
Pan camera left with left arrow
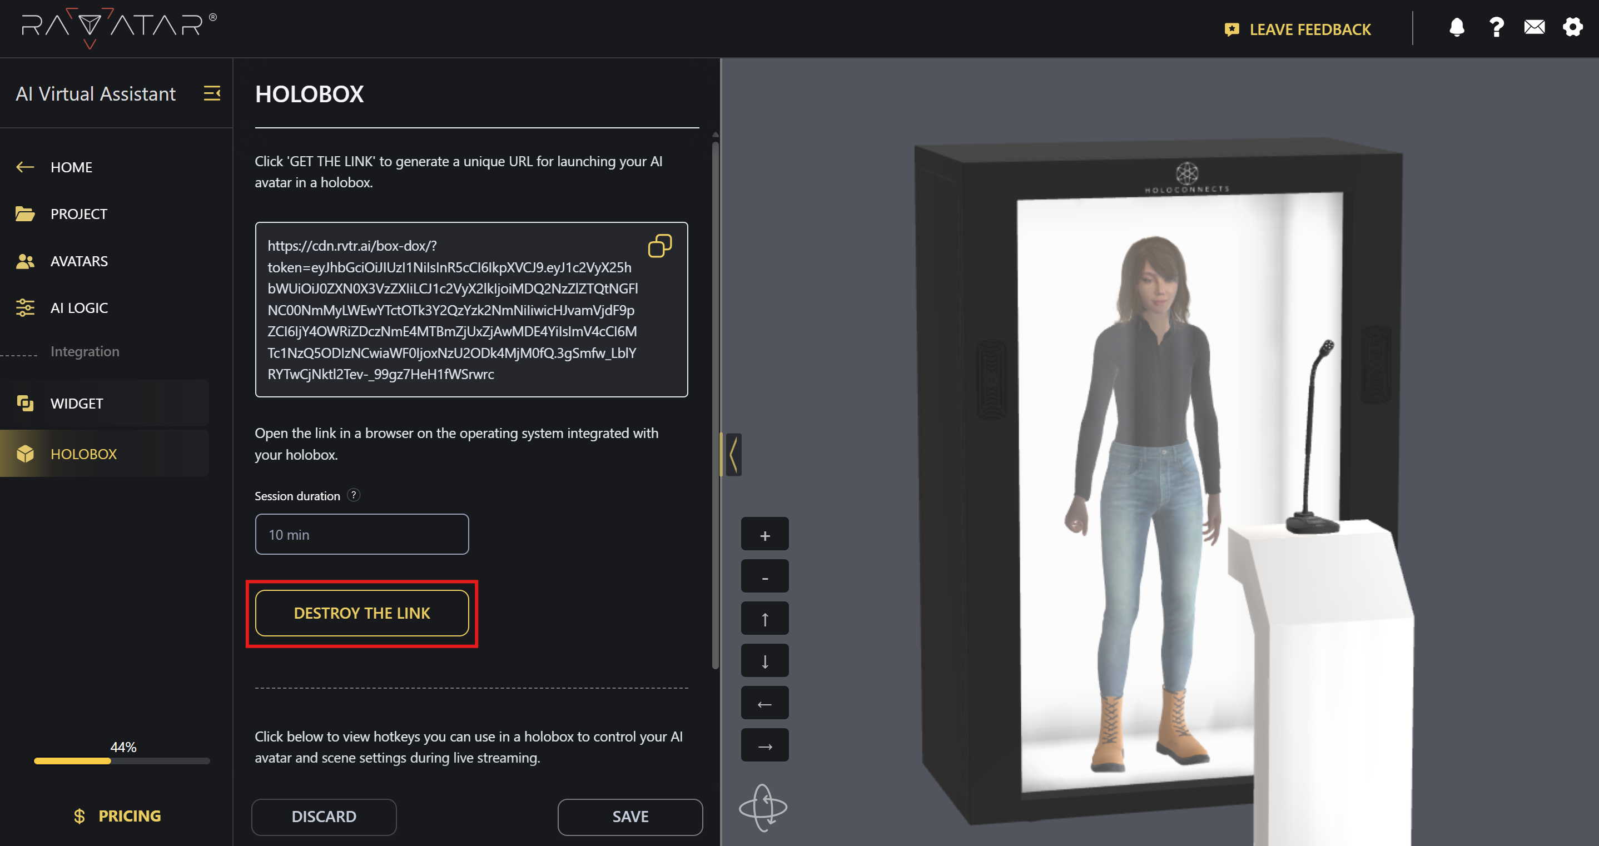[x=764, y=703]
